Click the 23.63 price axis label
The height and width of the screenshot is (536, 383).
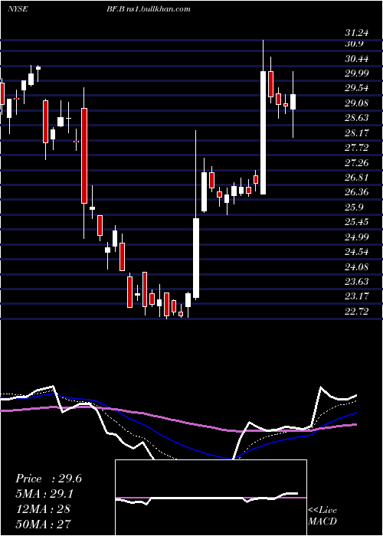point(356,281)
